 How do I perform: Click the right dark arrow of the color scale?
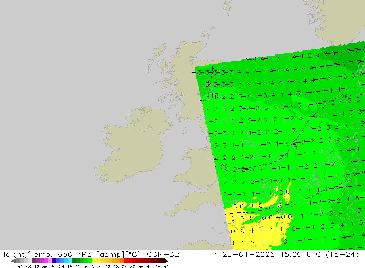[x=166, y=261]
